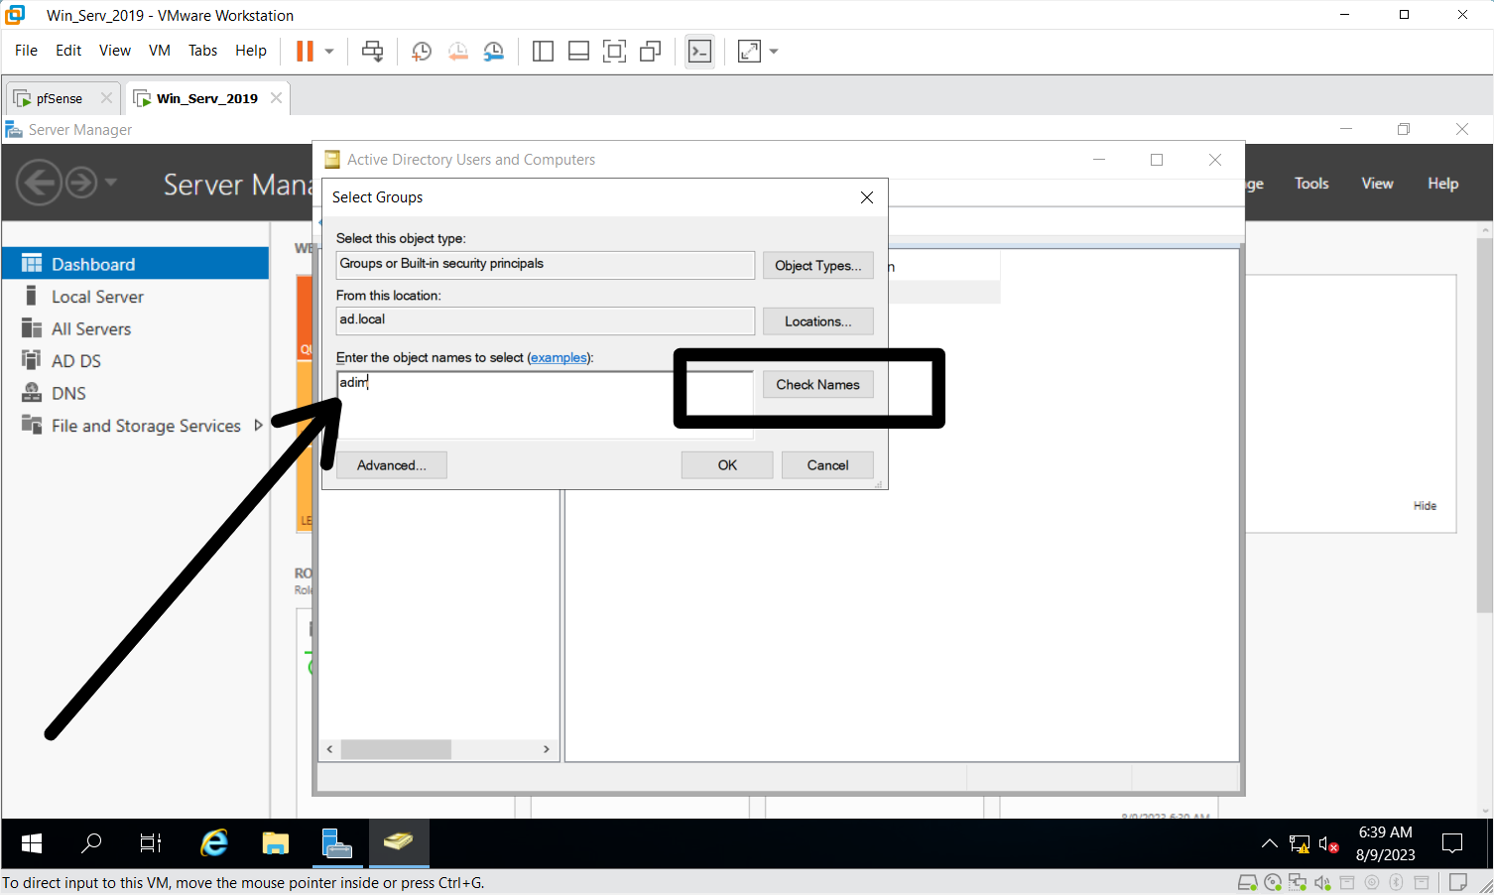Click the muted volume tray icon
This screenshot has width=1494, height=895.
pos(1329,844)
